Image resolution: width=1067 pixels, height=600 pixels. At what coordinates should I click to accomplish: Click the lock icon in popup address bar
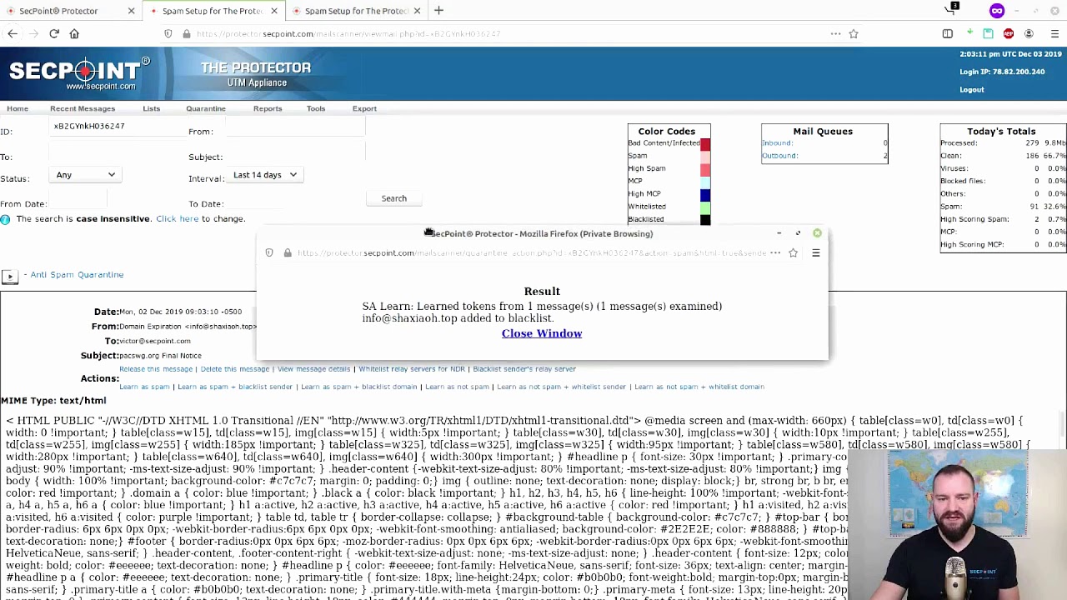click(x=288, y=252)
